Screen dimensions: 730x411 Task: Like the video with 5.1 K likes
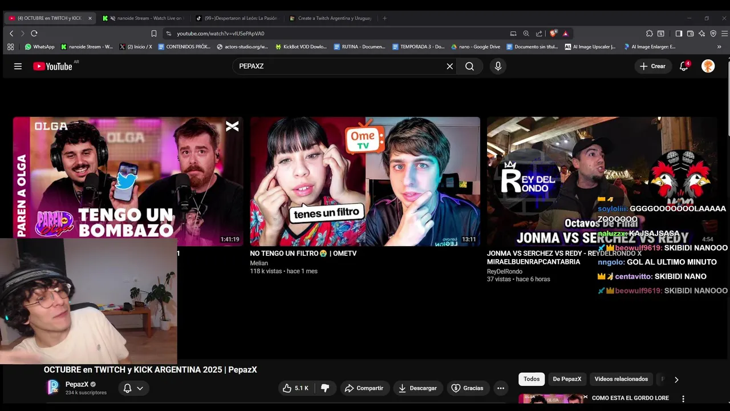(x=296, y=388)
